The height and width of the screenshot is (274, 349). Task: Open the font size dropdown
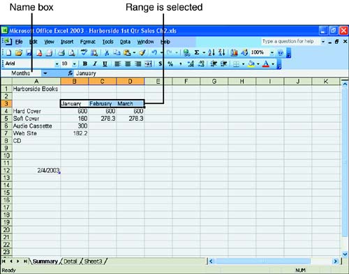(x=75, y=64)
